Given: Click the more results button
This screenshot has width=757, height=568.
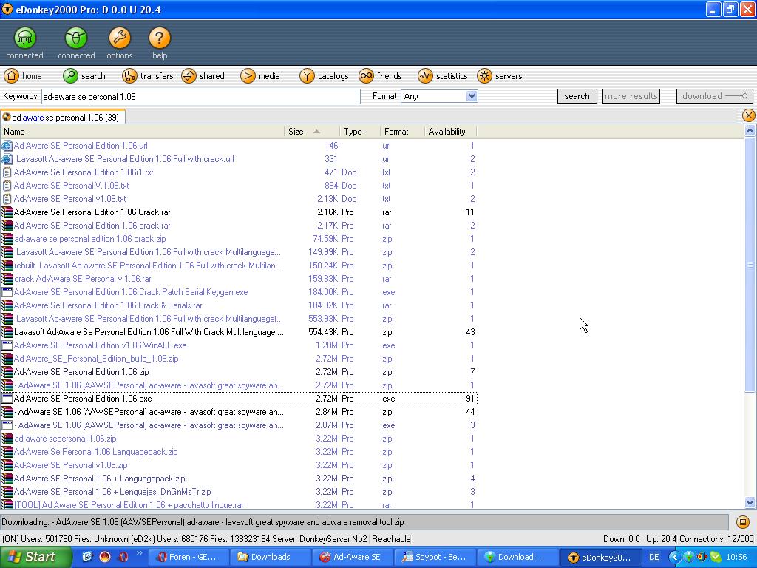Looking at the screenshot, I should click(631, 96).
